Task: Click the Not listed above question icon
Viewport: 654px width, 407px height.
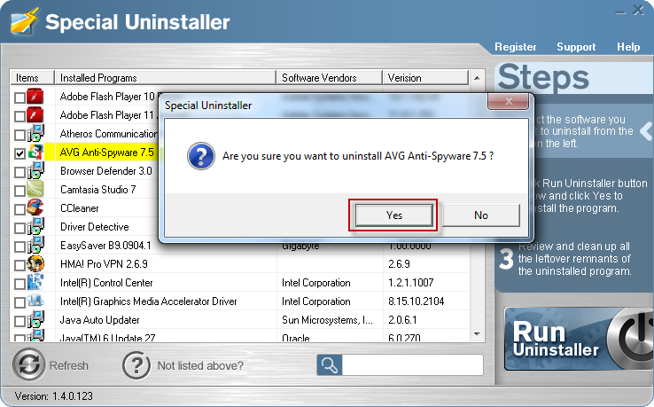Action: tap(136, 365)
